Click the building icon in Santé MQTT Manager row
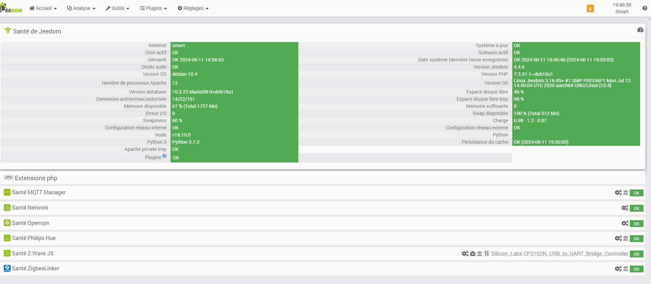 click(x=626, y=193)
